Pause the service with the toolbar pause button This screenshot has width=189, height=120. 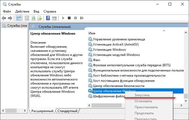pyautogui.click(x=75, y=18)
